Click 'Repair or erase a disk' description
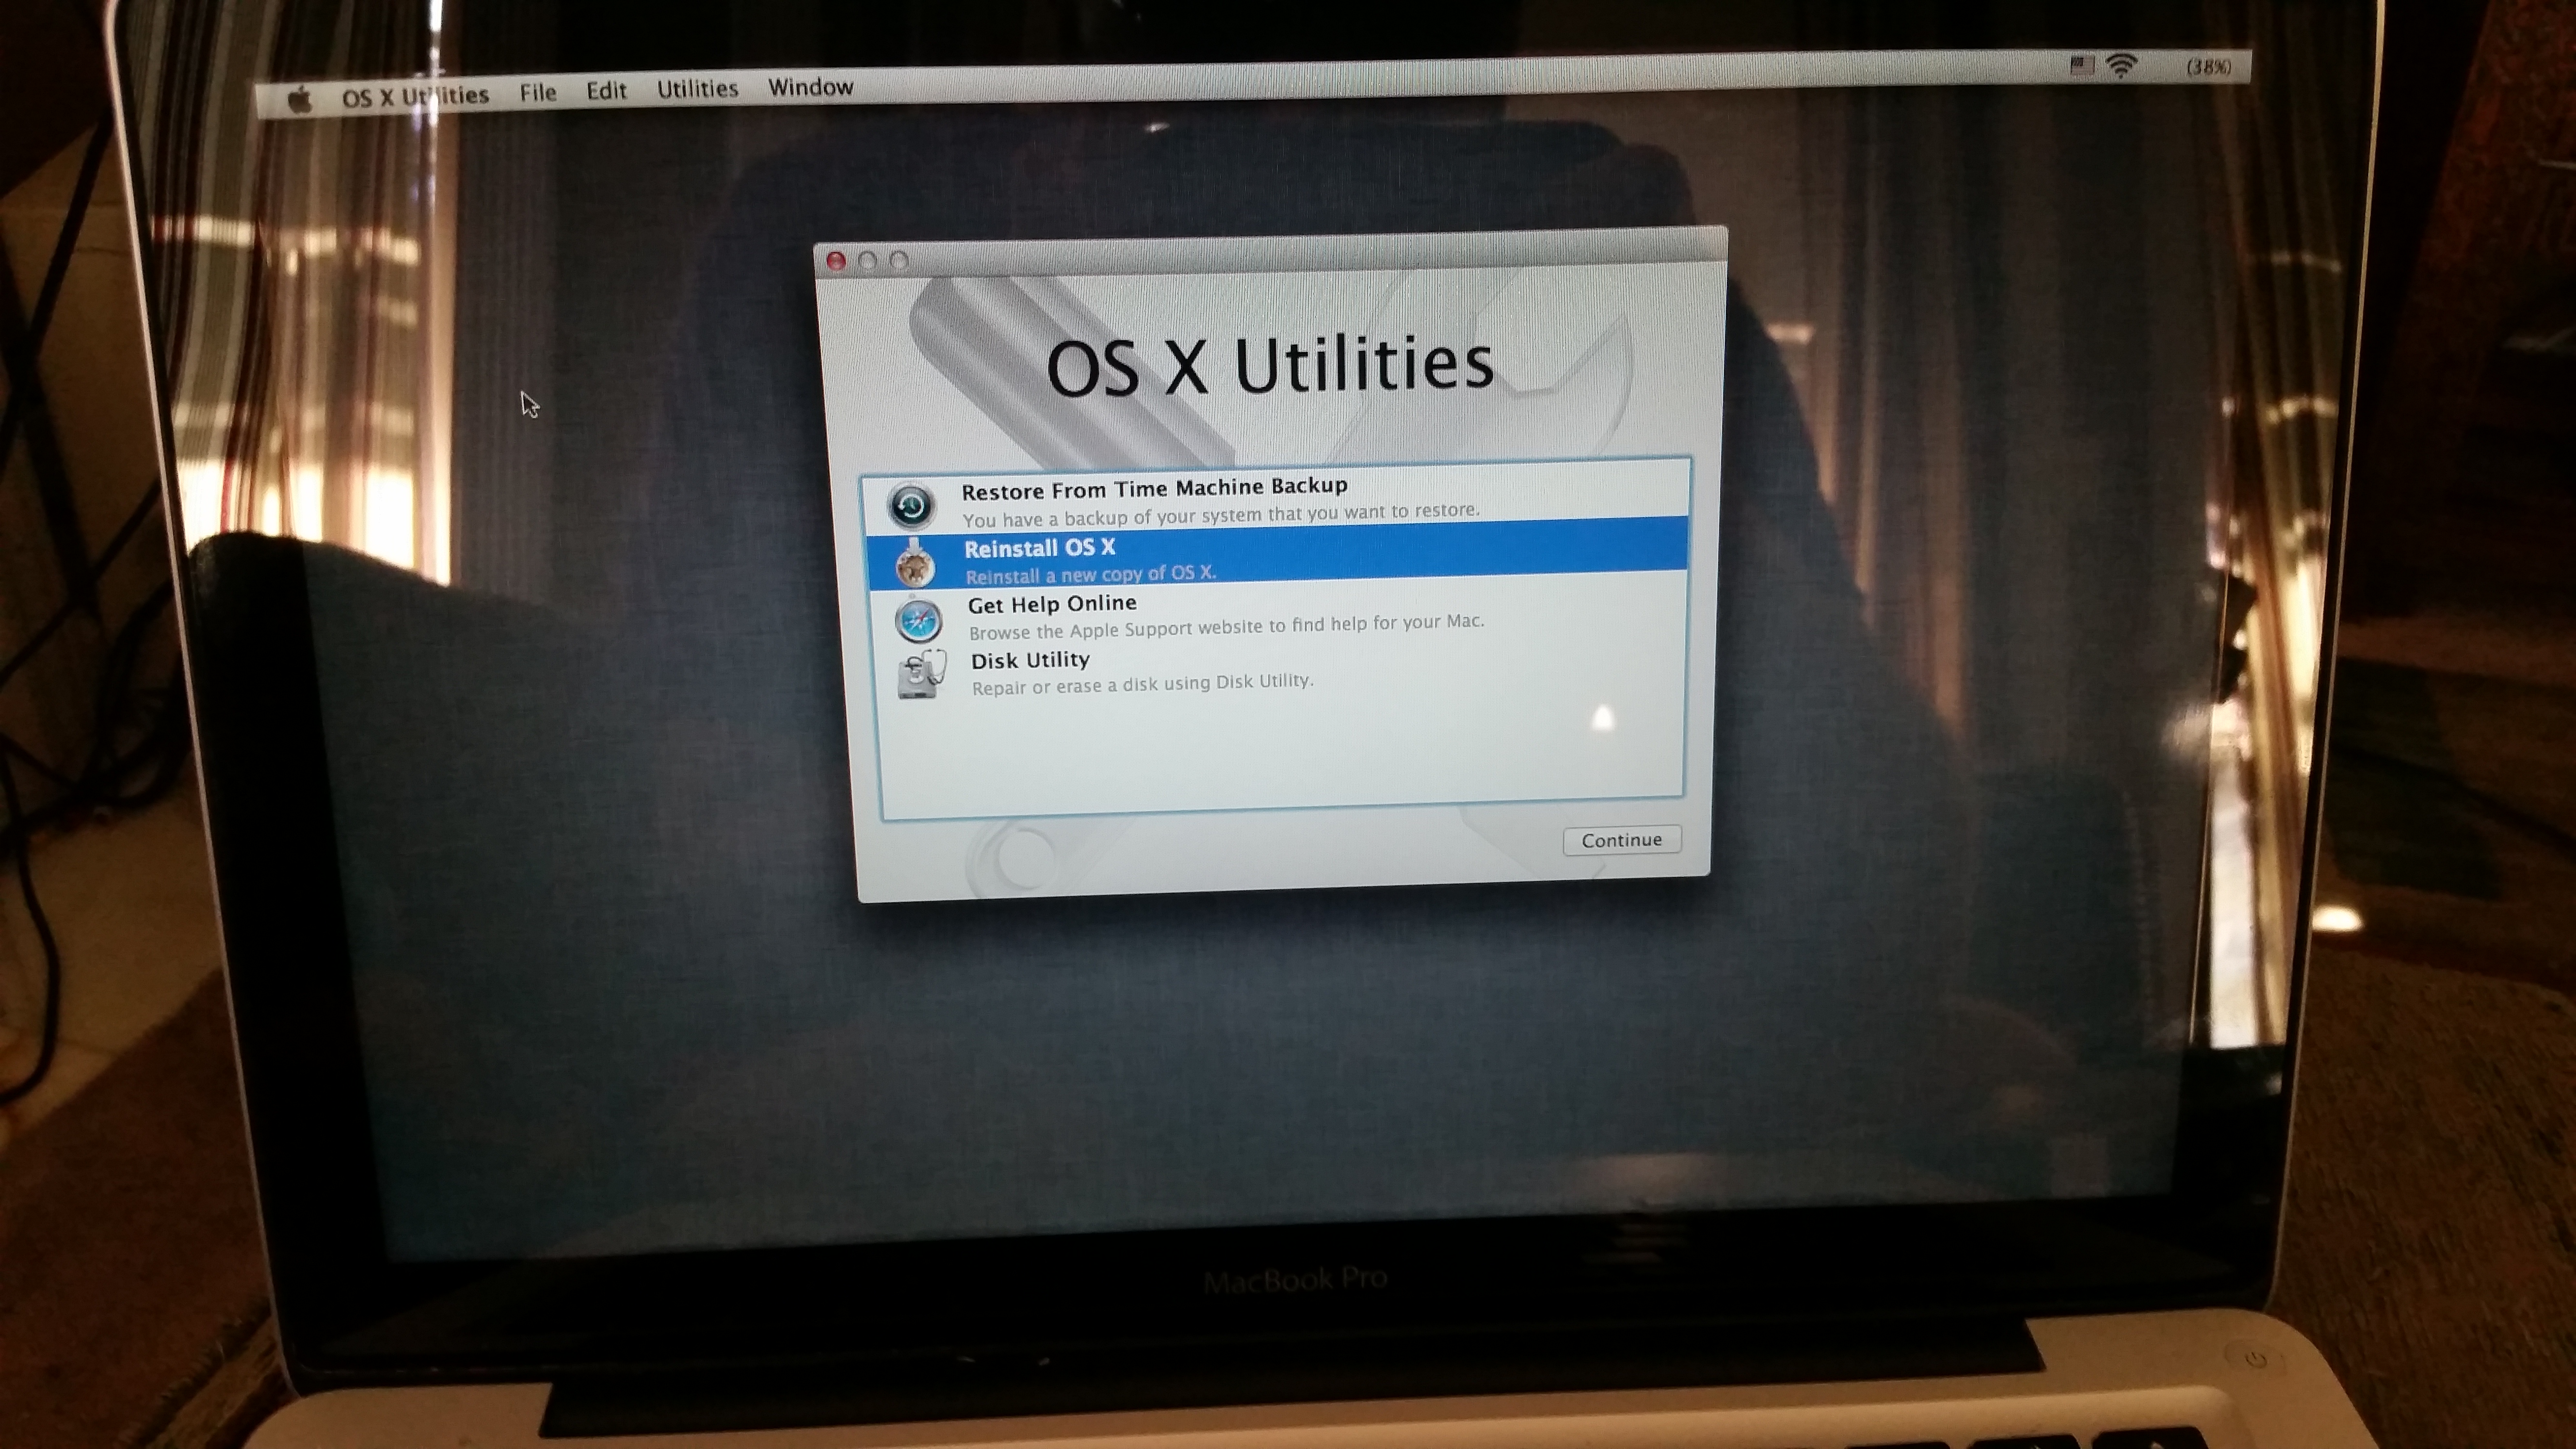 pyautogui.click(x=1142, y=684)
